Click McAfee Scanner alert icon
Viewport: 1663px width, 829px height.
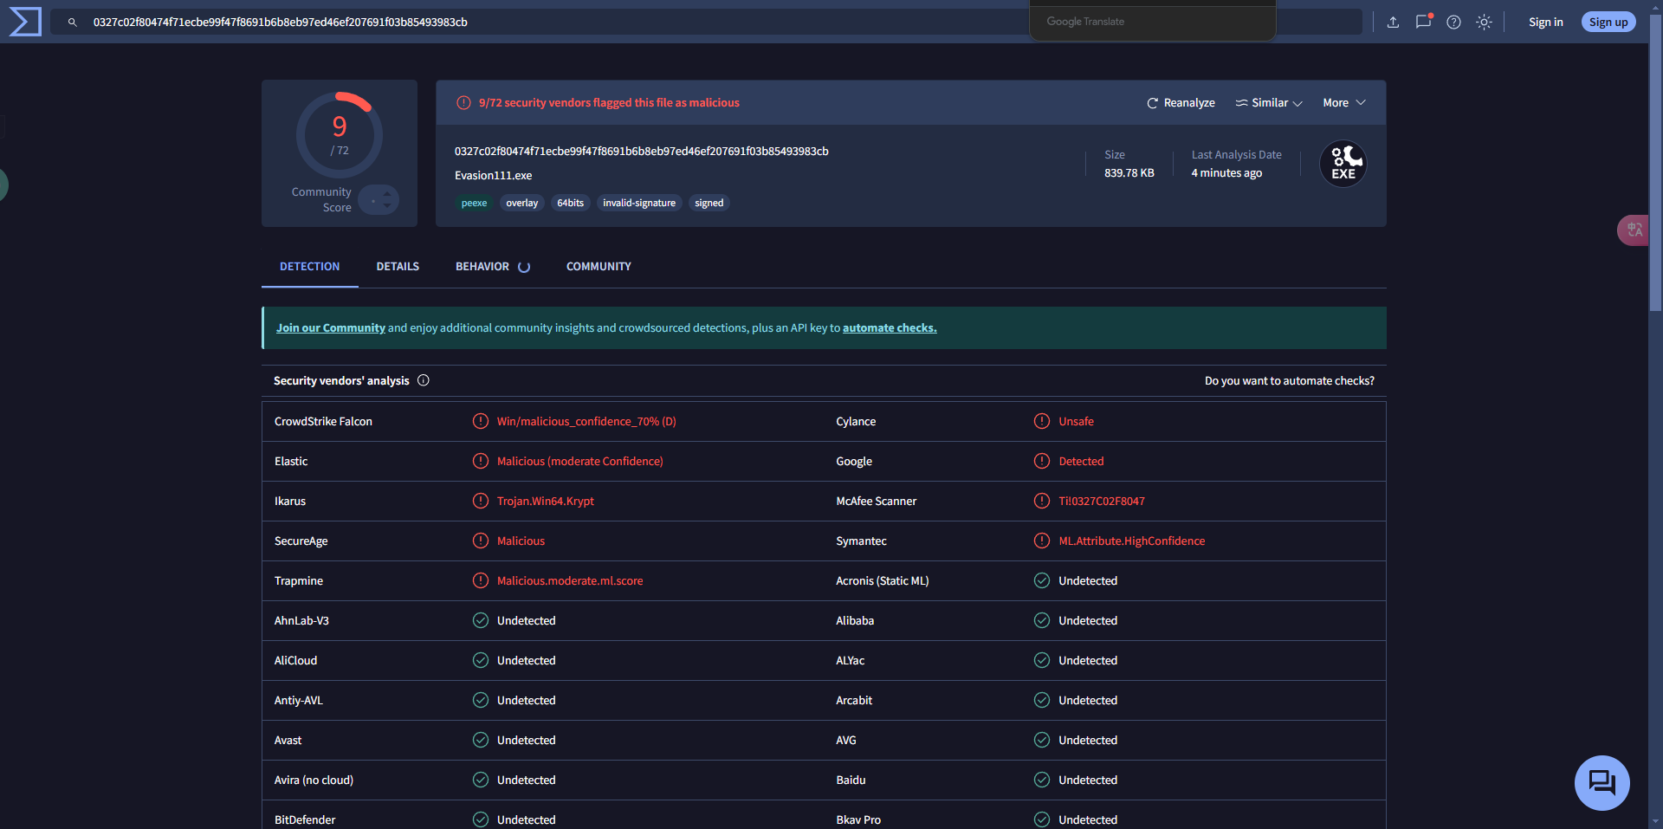point(1042,501)
